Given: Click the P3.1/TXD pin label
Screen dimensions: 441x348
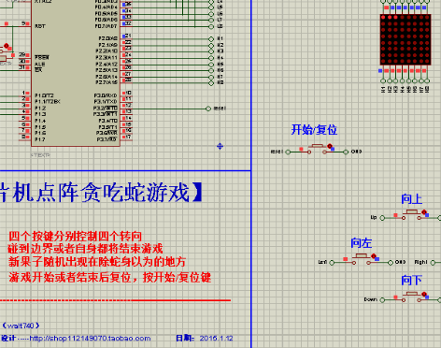Looking at the screenshot, I should click(x=106, y=102).
